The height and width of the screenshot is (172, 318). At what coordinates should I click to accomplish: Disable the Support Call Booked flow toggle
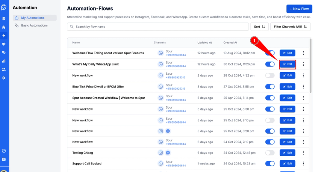point(270,163)
